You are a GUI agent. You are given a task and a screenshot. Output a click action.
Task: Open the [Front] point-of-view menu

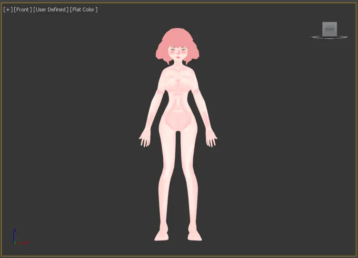coord(23,9)
